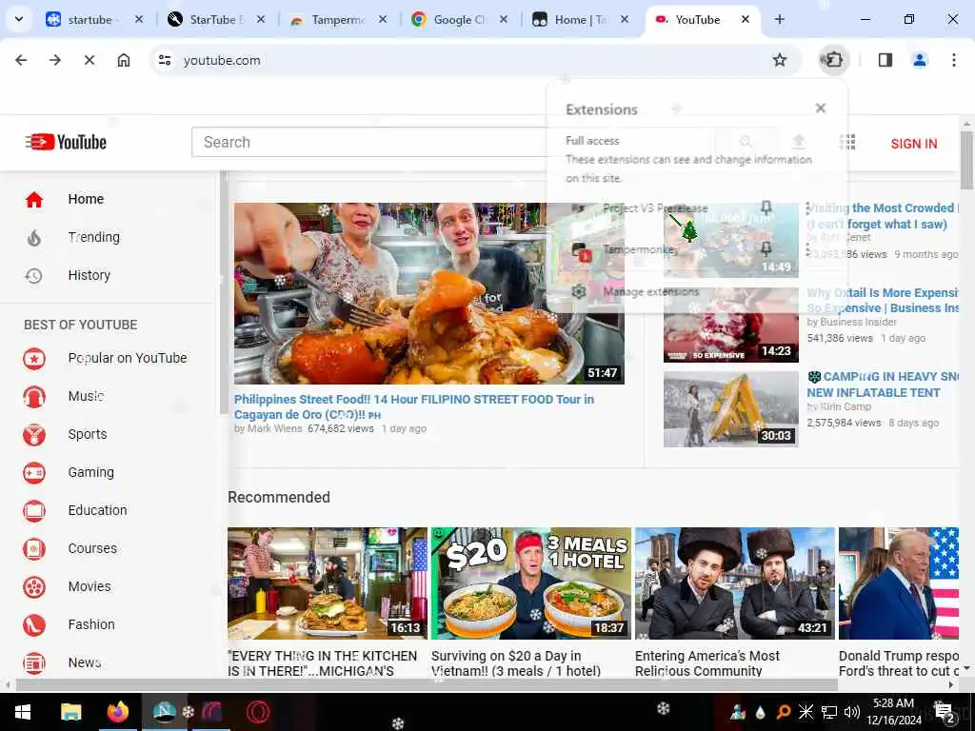The width and height of the screenshot is (975, 731).
Task: Open File Explorer from taskbar
Action: 70,712
